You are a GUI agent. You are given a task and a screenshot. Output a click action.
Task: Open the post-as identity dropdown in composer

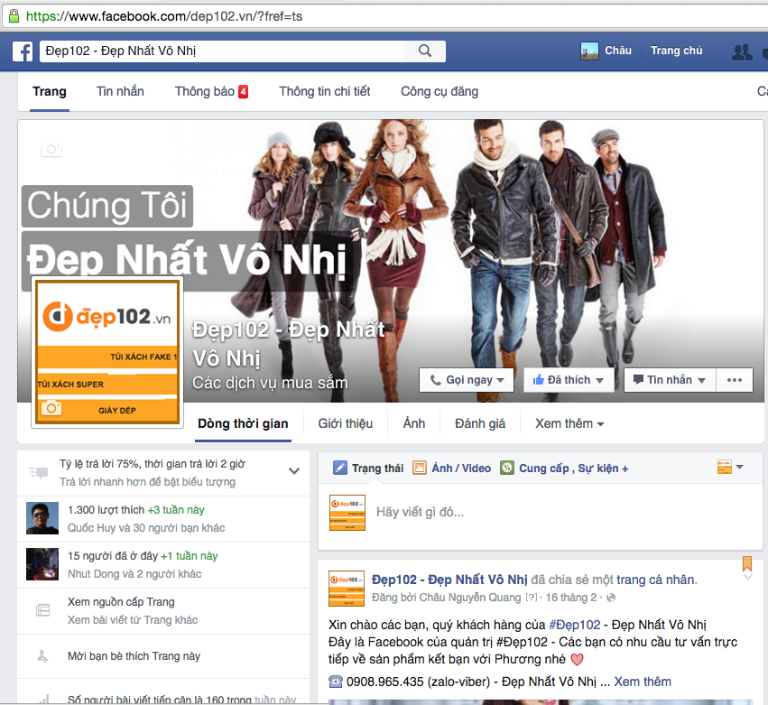(730, 468)
